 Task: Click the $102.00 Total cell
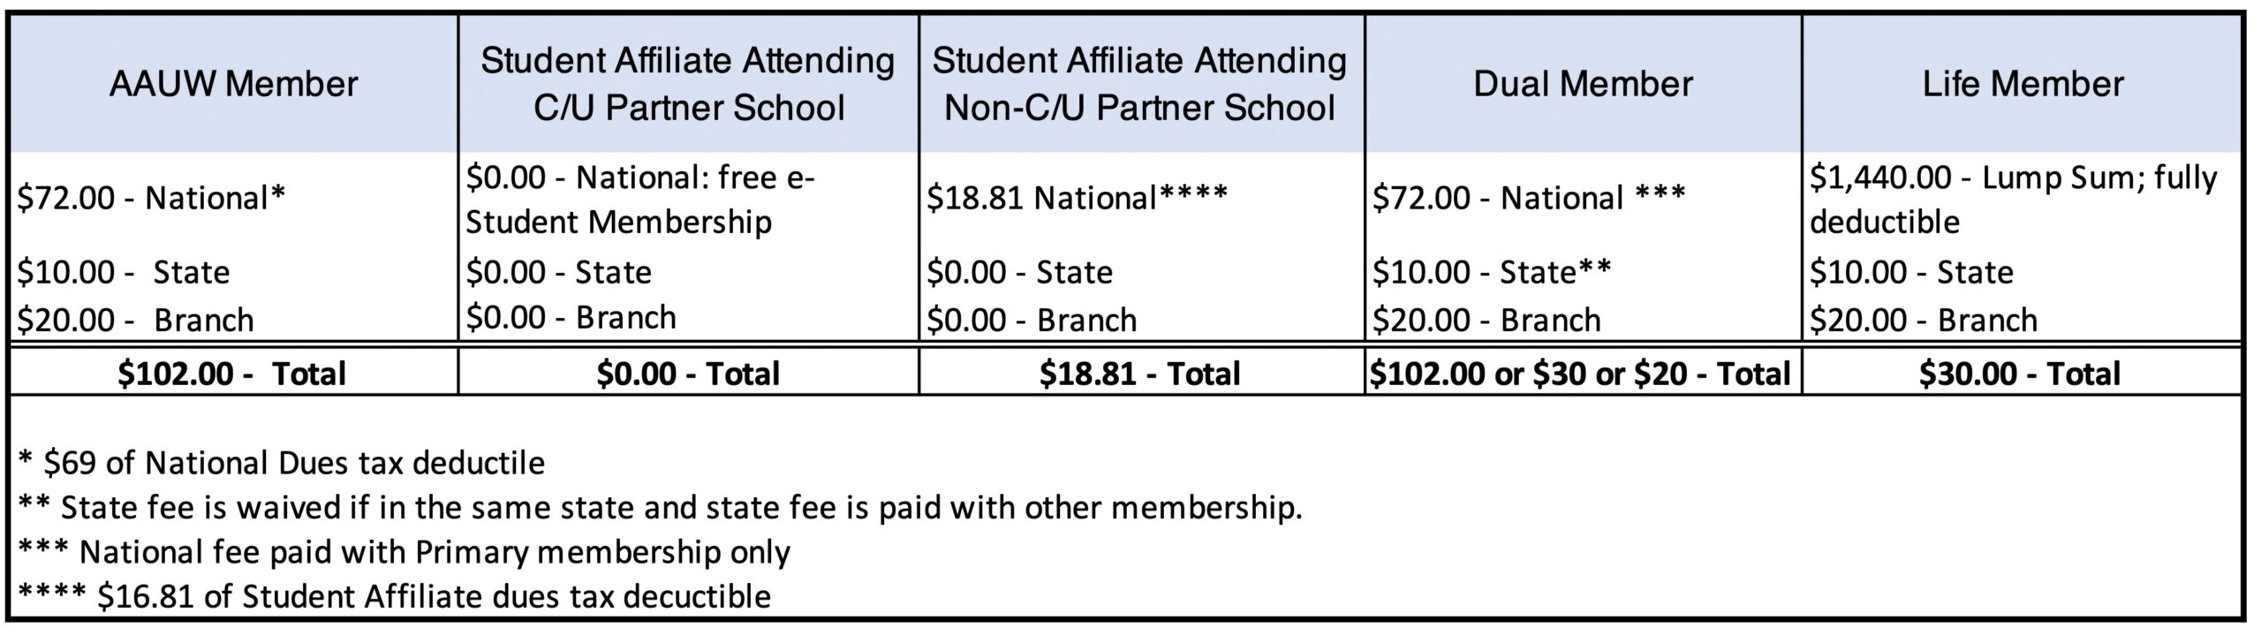pyautogui.click(x=233, y=374)
